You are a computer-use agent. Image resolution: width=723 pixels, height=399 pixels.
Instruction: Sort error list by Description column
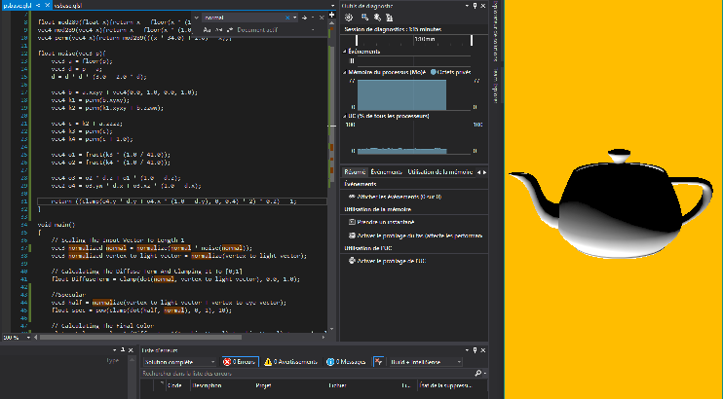207,385
